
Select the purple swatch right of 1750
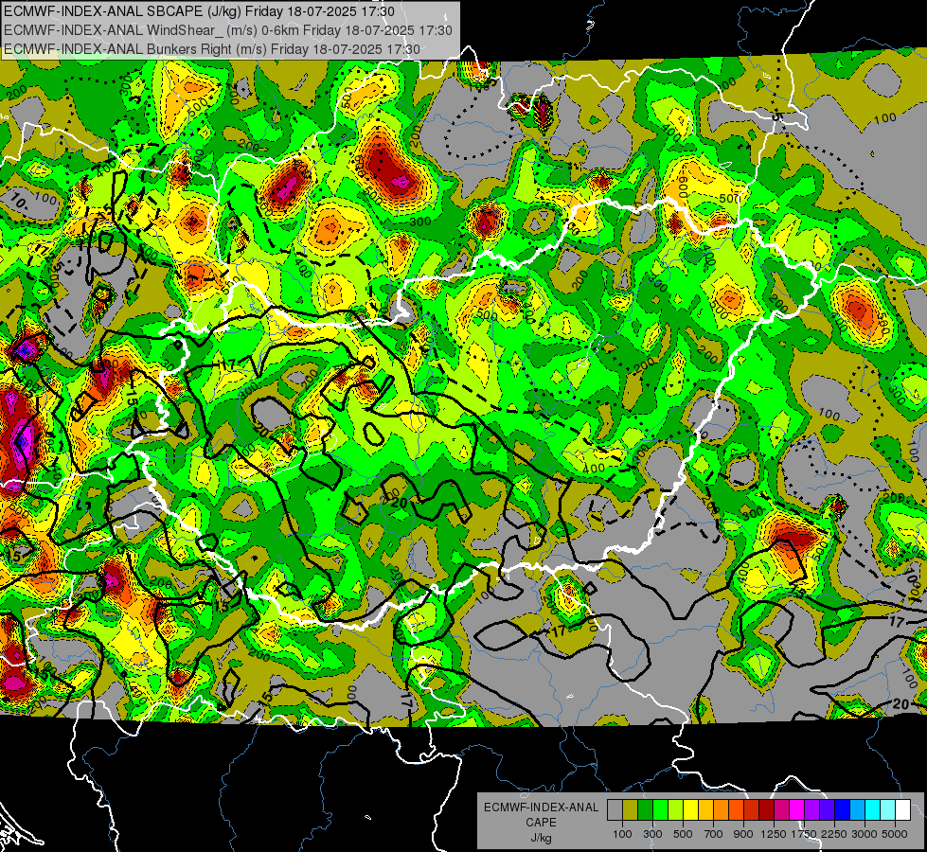[812, 809]
